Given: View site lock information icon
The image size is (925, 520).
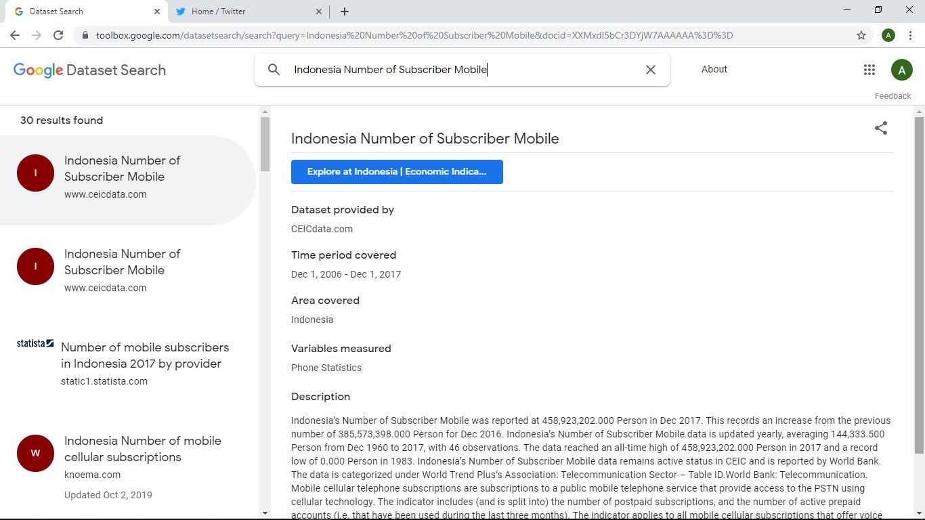Looking at the screenshot, I should [85, 35].
